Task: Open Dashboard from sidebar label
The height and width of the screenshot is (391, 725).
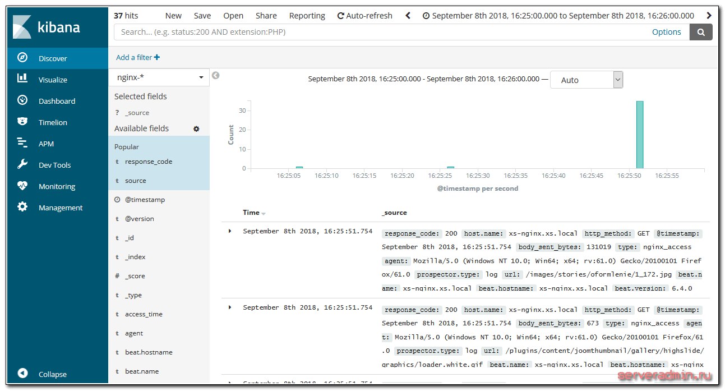Action: pyautogui.click(x=57, y=101)
